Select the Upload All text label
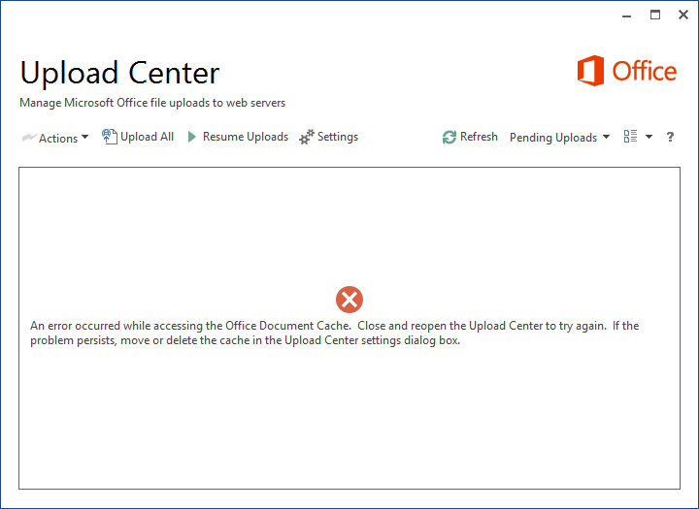 [147, 137]
